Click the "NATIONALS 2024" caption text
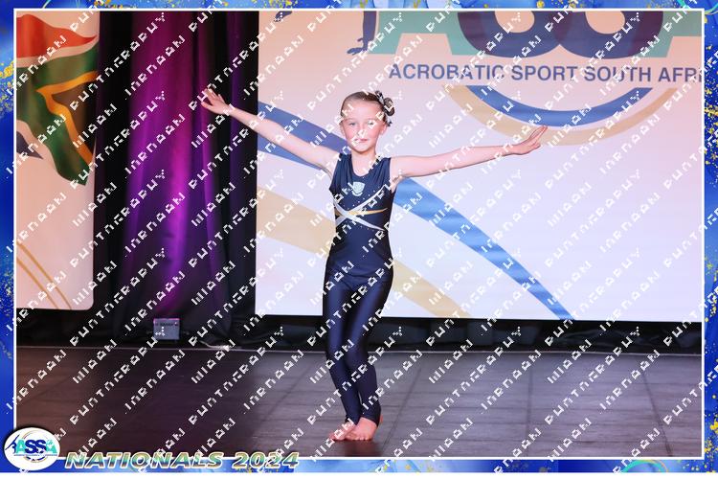 click(182, 460)
